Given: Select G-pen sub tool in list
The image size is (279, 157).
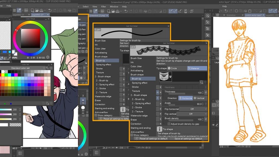Looking at the screenshot, I should click(82, 25).
